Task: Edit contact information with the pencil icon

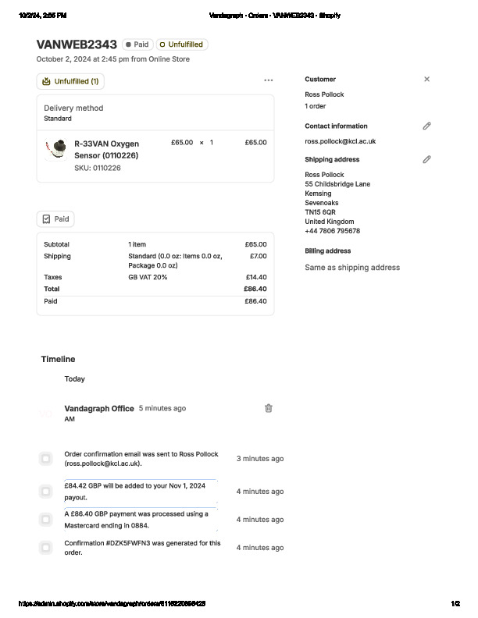Action: pos(426,126)
